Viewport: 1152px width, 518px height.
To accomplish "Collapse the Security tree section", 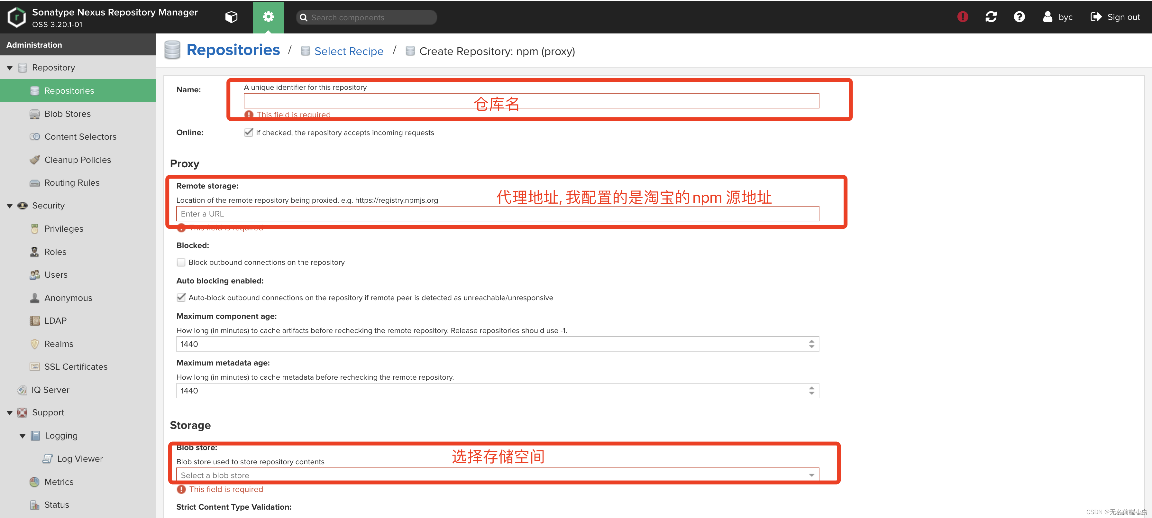I will (x=9, y=206).
